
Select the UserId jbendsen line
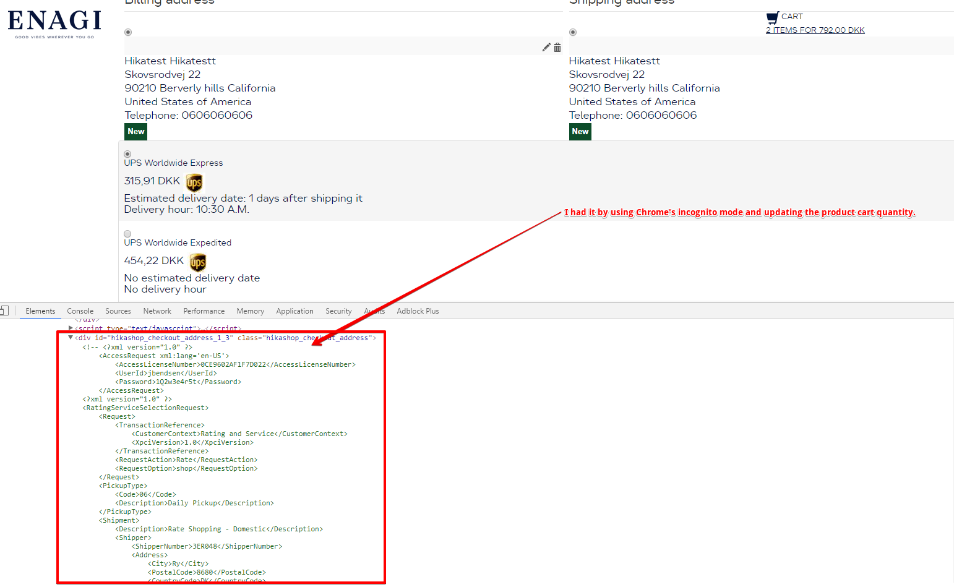pyautogui.click(x=166, y=373)
